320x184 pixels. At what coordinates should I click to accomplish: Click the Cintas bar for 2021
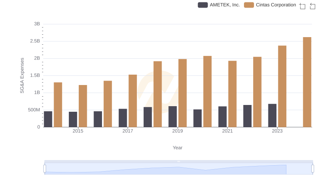(232, 94)
